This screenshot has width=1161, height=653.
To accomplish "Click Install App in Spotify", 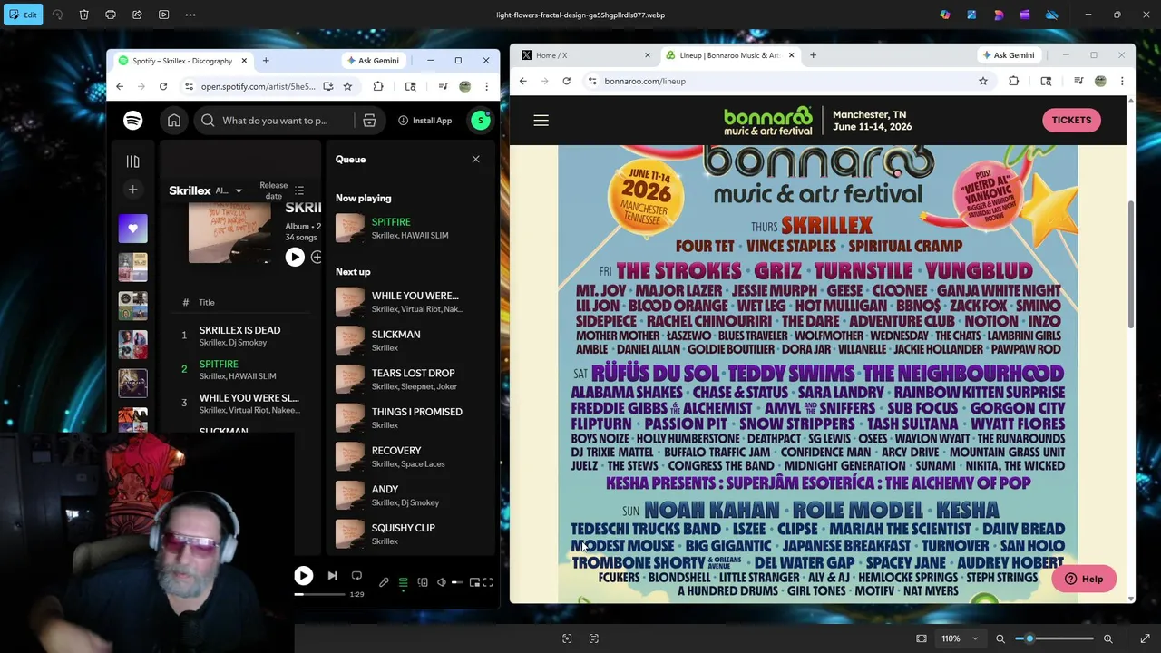I will (x=424, y=121).
